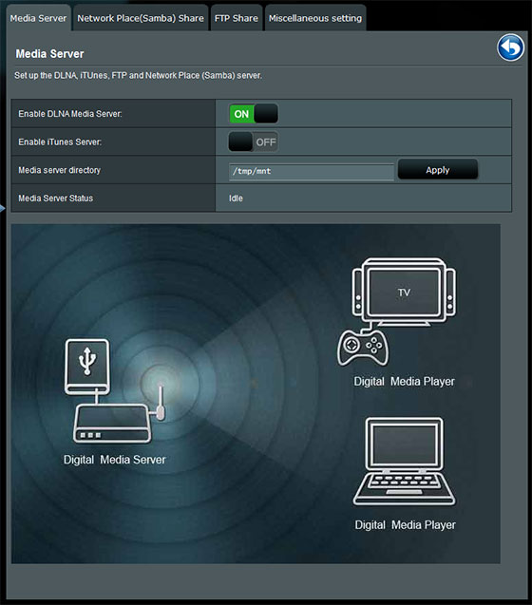Click the Digital Media Server caption
532x605 pixels.
[x=115, y=460]
